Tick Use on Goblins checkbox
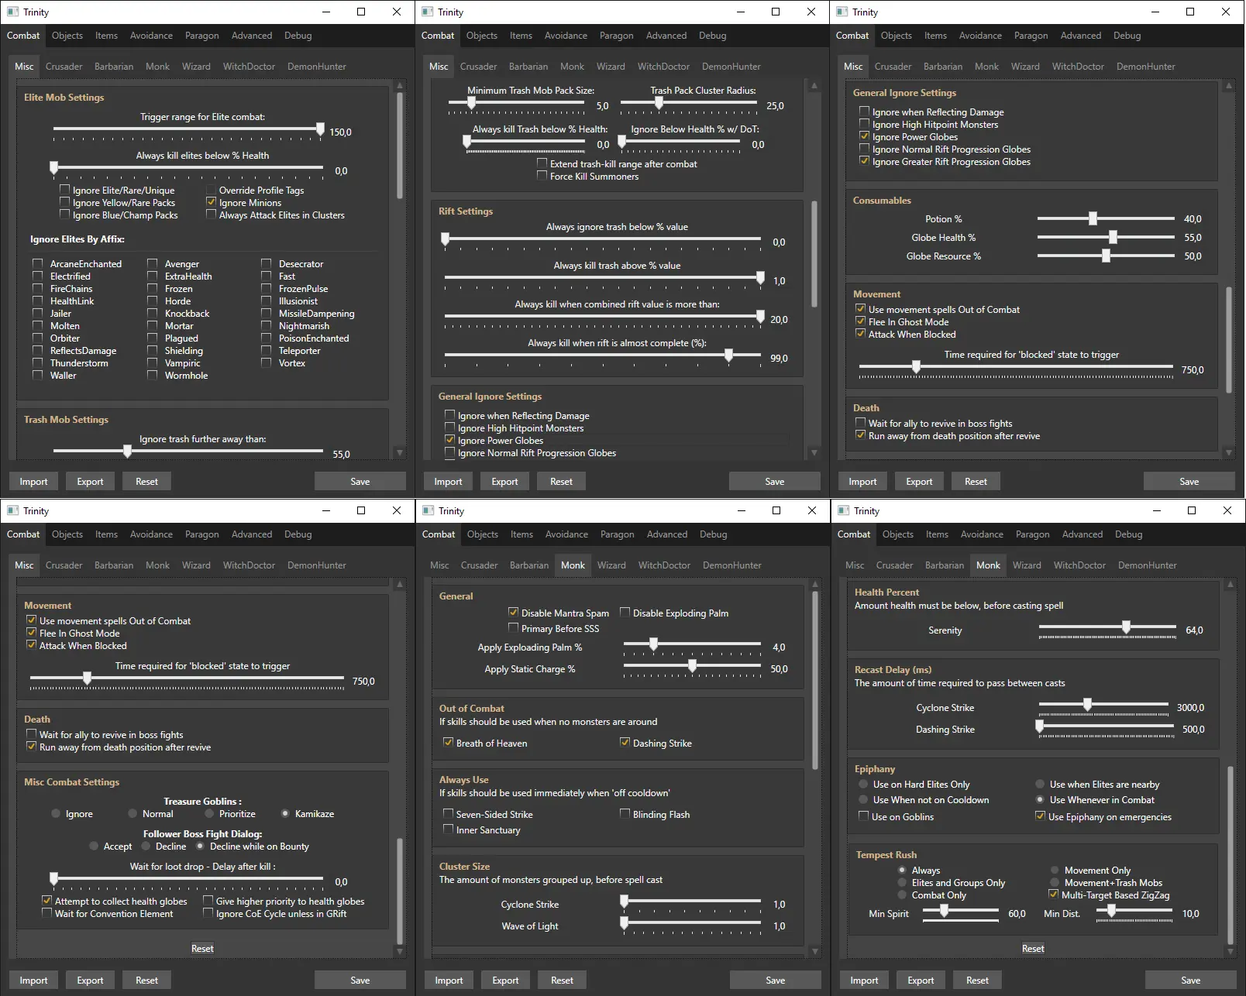1246x996 pixels. click(x=863, y=816)
